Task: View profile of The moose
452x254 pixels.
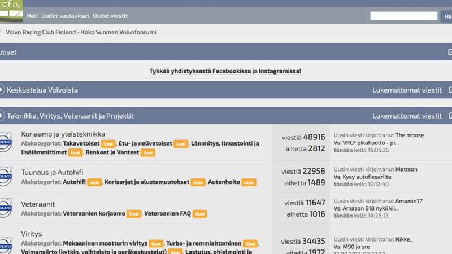Action: tap(410, 135)
